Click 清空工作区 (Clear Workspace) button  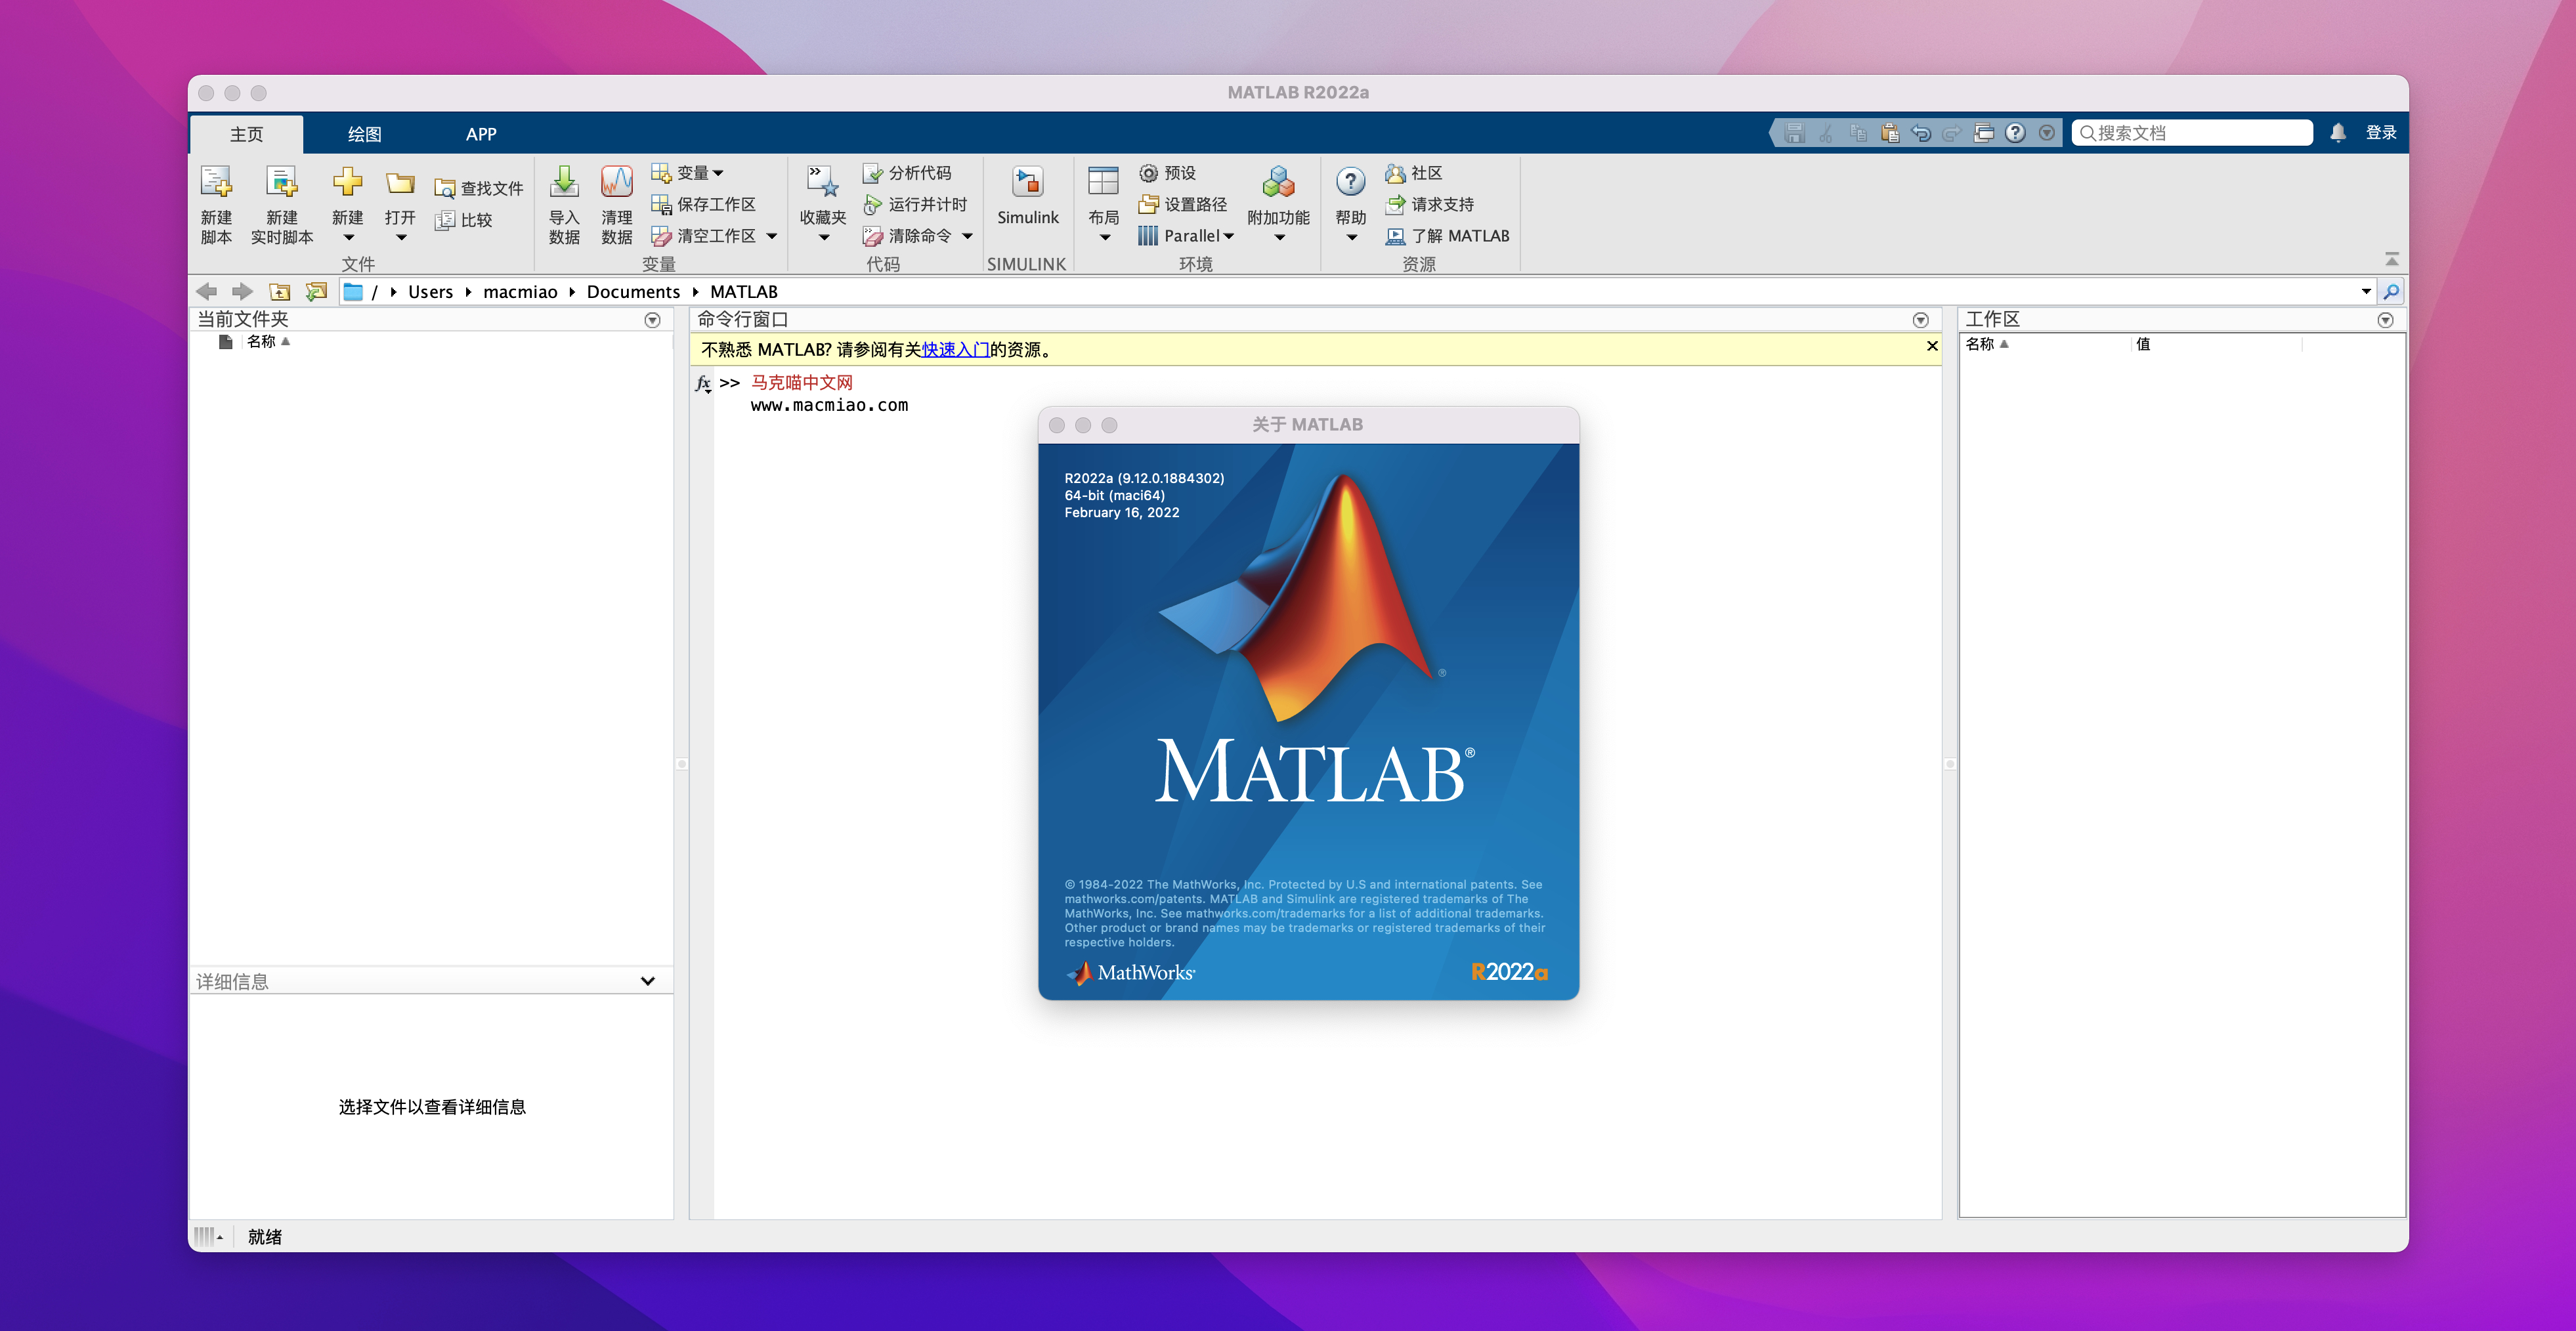pyautogui.click(x=704, y=236)
